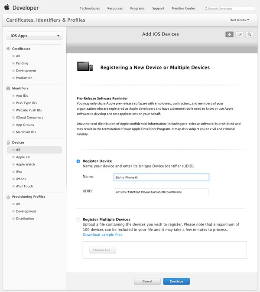The image size is (260, 292).
Task: Click the add device plus icon
Action: tap(229, 34)
